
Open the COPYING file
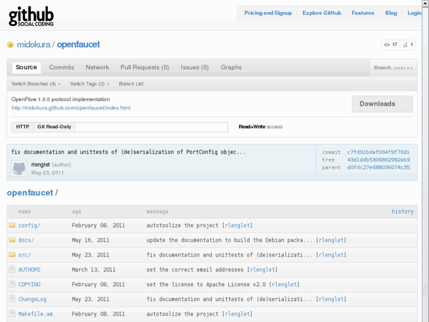click(30, 284)
